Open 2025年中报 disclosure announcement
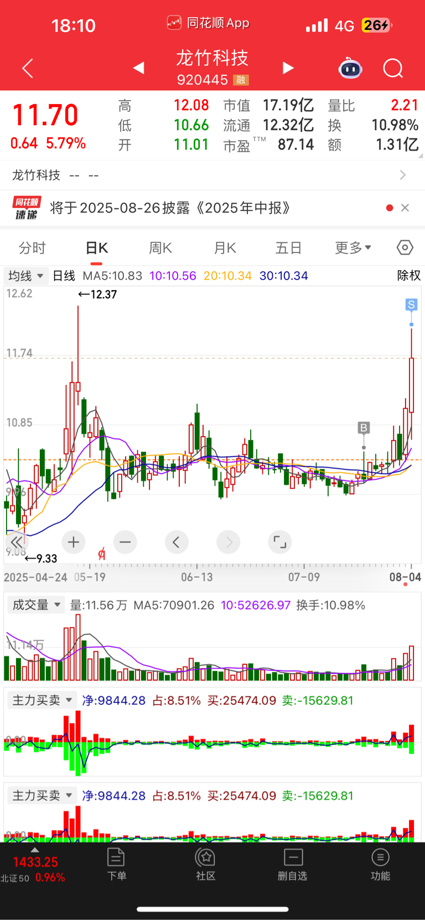425x920 pixels. [x=170, y=208]
